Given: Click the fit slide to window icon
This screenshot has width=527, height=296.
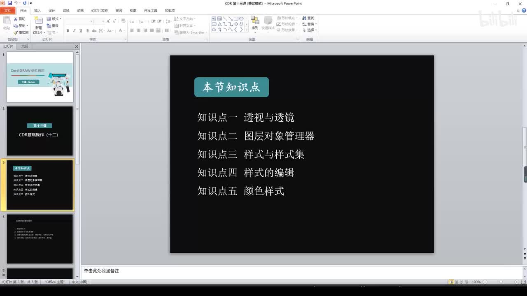Looking at the screenshot, I should 523,282.
